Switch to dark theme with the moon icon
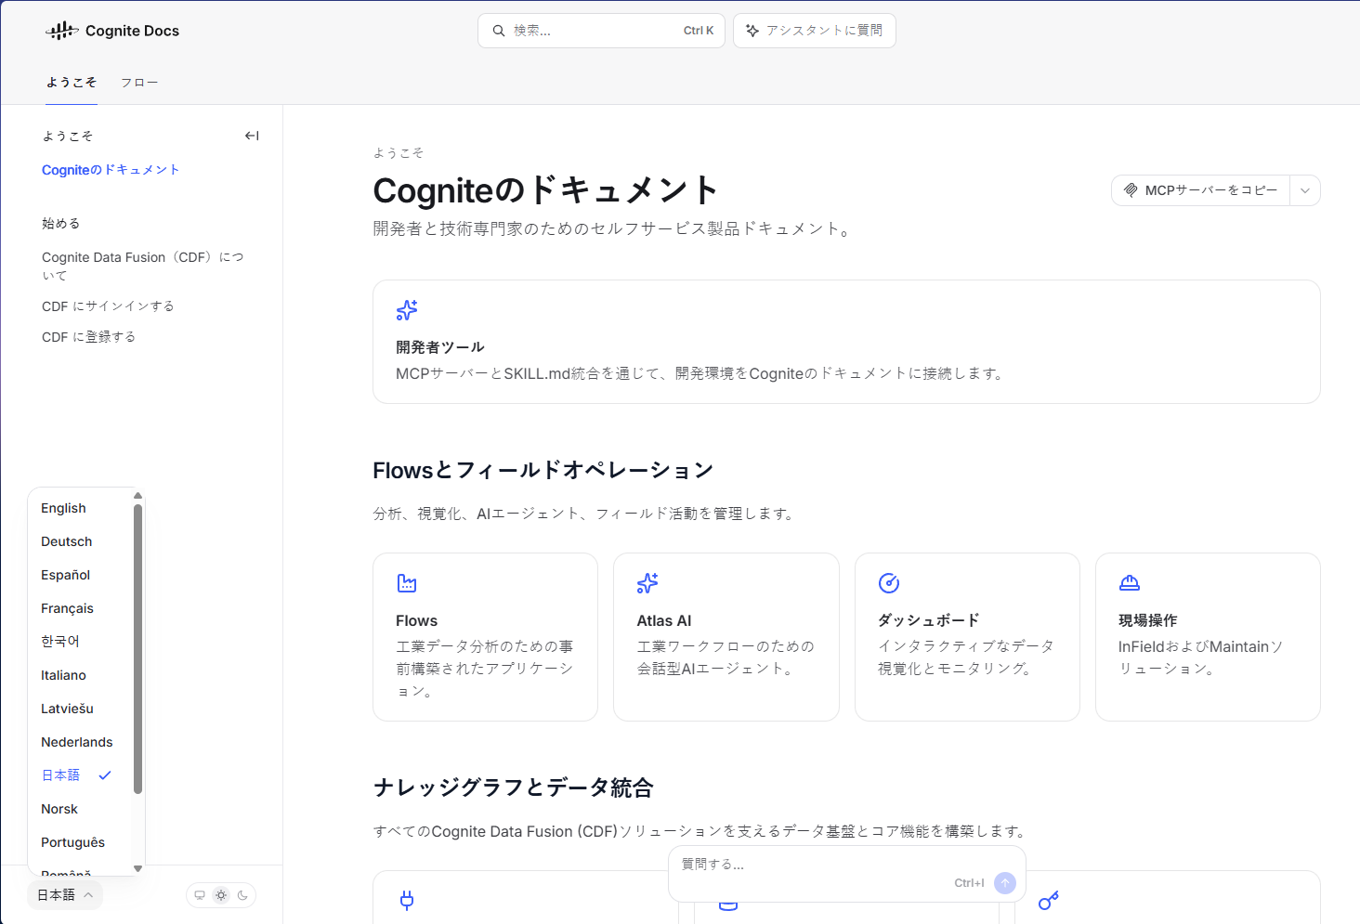 click(x=242, y=895)
